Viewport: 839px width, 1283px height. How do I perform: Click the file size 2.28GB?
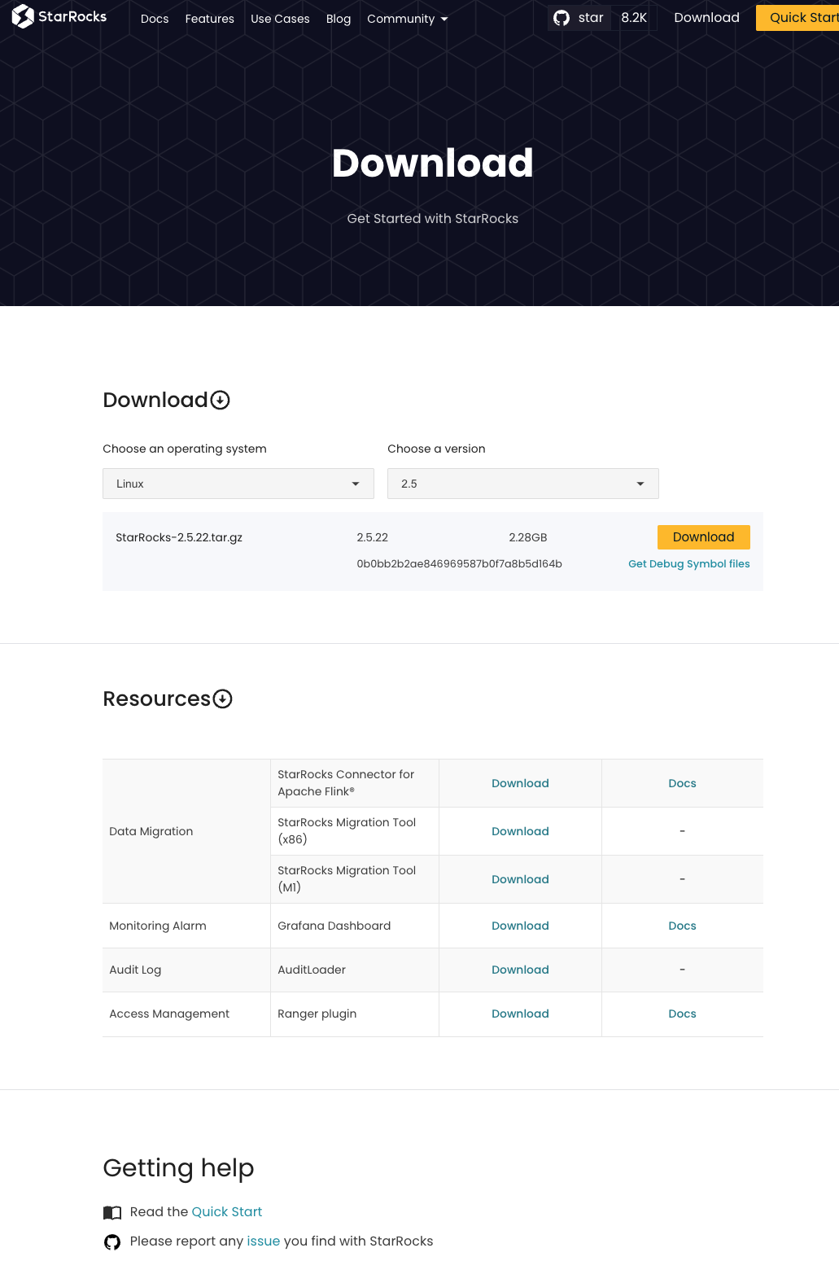click(528, 537)
